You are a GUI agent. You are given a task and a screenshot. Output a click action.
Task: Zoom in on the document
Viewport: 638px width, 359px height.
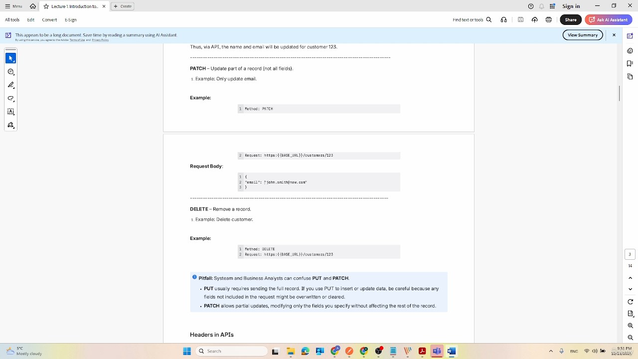click(630, 326)
